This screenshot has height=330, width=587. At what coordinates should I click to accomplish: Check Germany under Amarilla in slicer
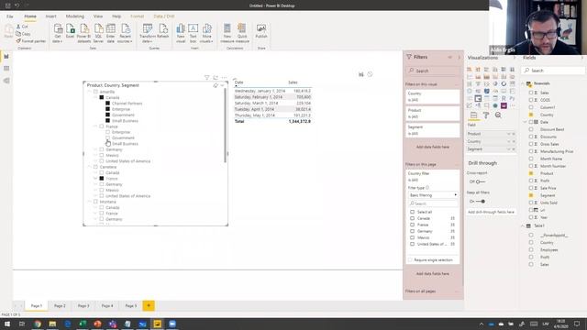[102, 149]
